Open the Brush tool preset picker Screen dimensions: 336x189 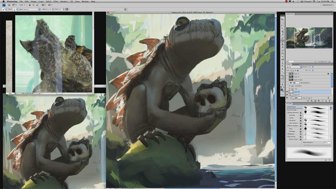pos(4,10)
